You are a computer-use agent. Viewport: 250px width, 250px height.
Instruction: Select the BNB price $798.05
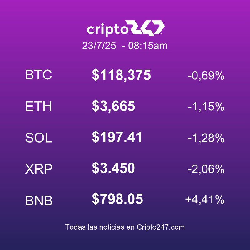point(117,199)
